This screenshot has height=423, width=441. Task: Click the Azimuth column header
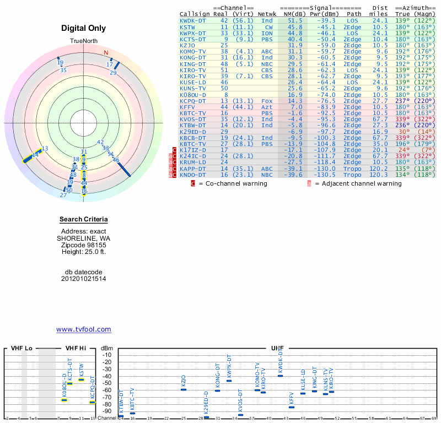(417, 8)
